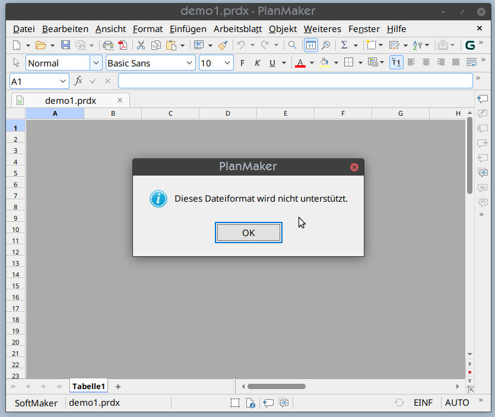Open the Datei menu
The image size is (495, 417).
24,29
